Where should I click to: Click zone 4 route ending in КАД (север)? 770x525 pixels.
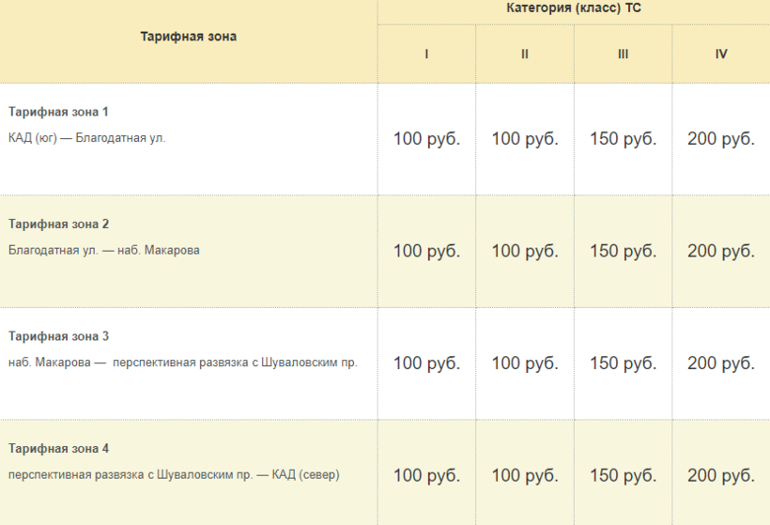[x=174, y=475]
